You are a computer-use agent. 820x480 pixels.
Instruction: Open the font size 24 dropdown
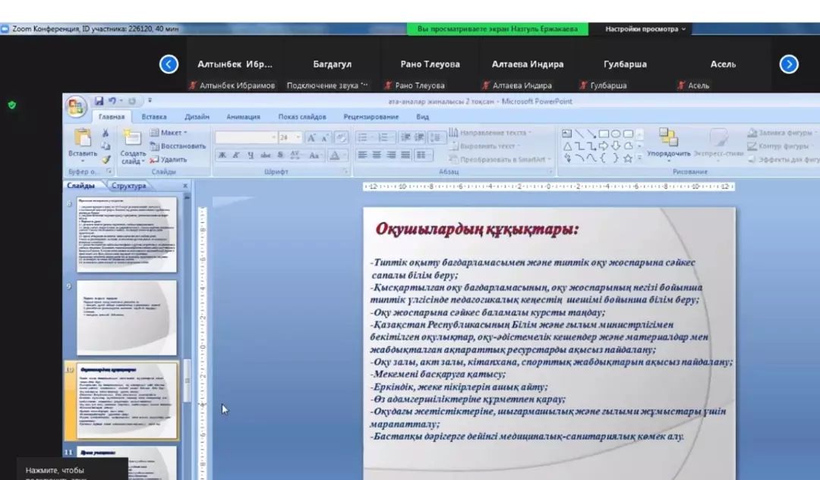coord(290,138)
